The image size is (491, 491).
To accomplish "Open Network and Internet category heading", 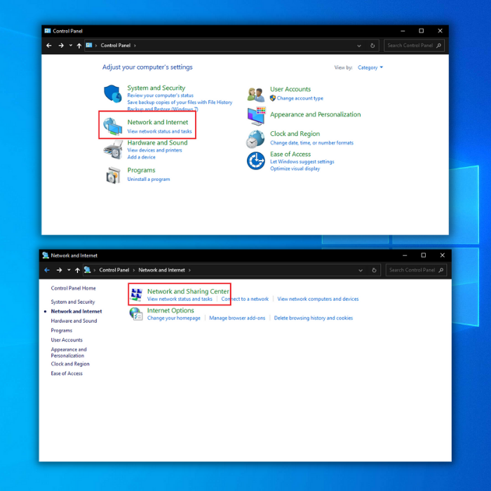I will pyautogui.click(x=158, y=122).
